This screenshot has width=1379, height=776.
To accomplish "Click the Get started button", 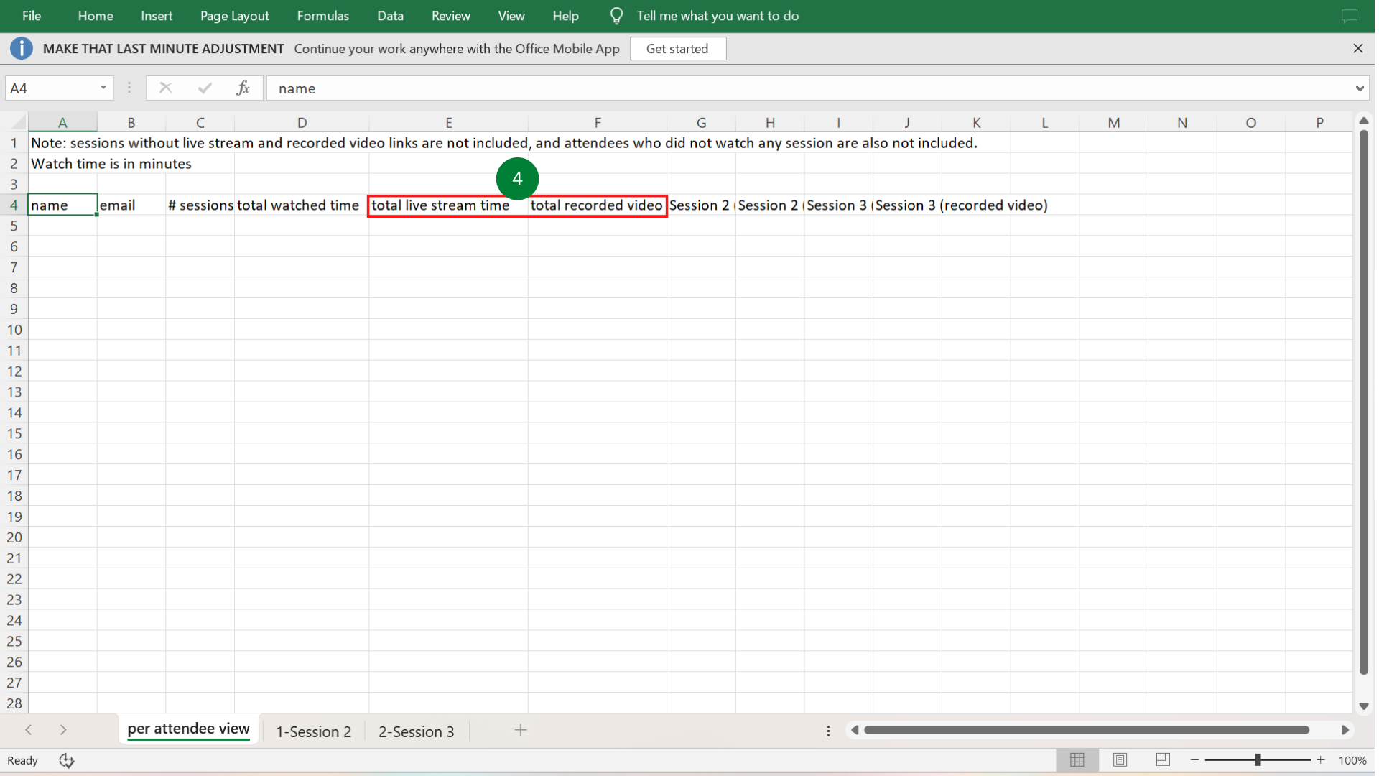I will [677, 48].
